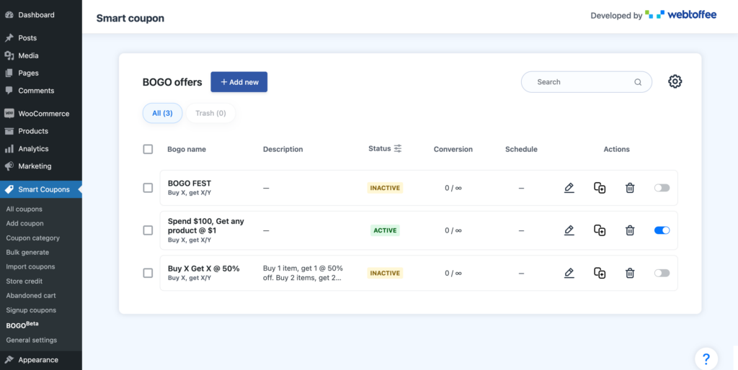
Task: Check the Buy X Get X @ 50% checkbox
Action: [148, 273]
